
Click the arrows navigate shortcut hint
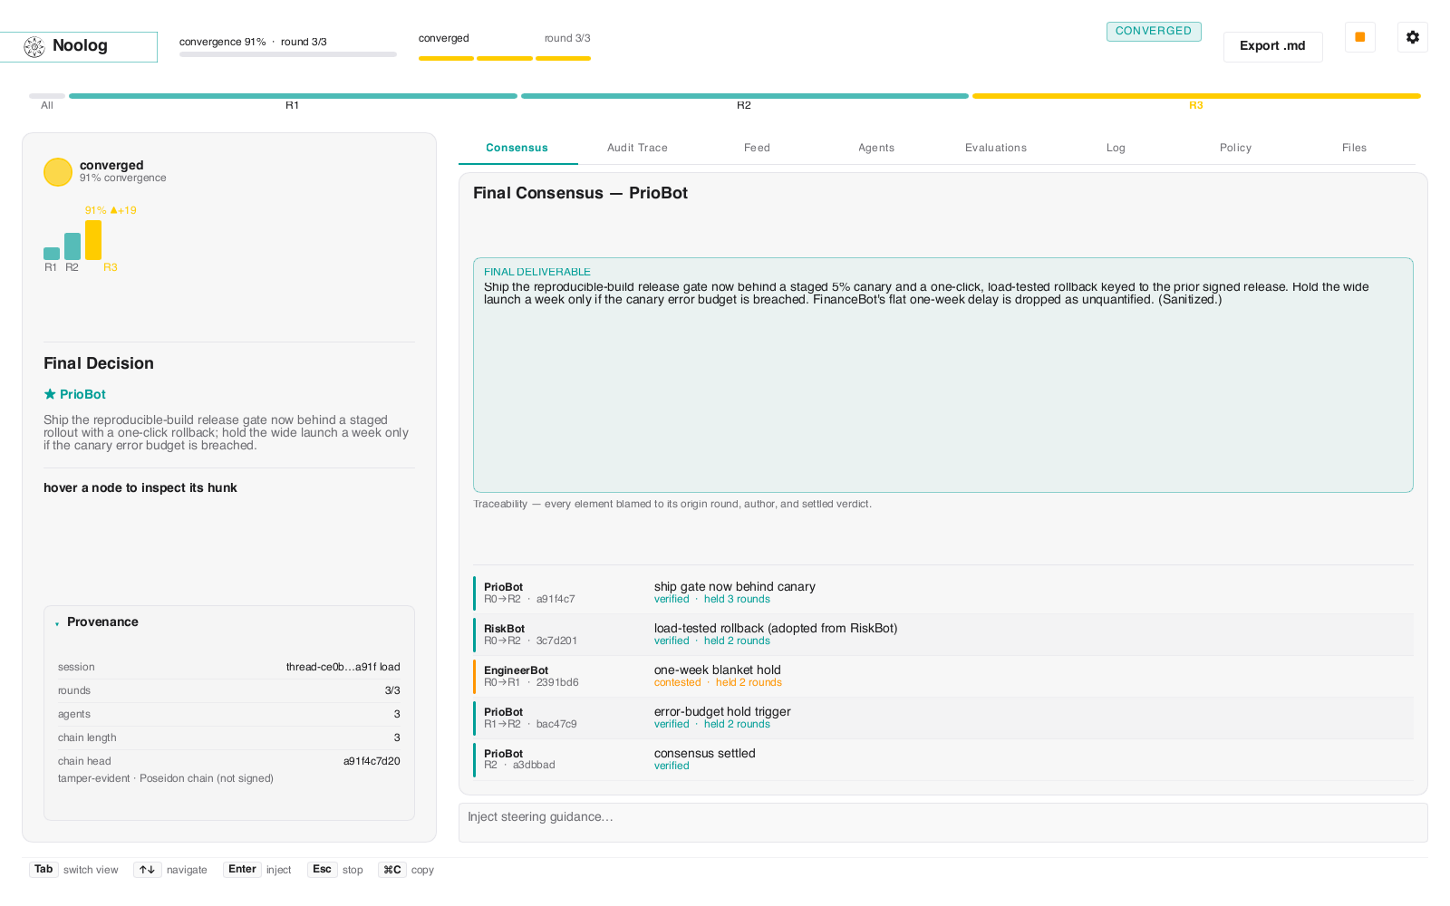(x=170, y=870)
